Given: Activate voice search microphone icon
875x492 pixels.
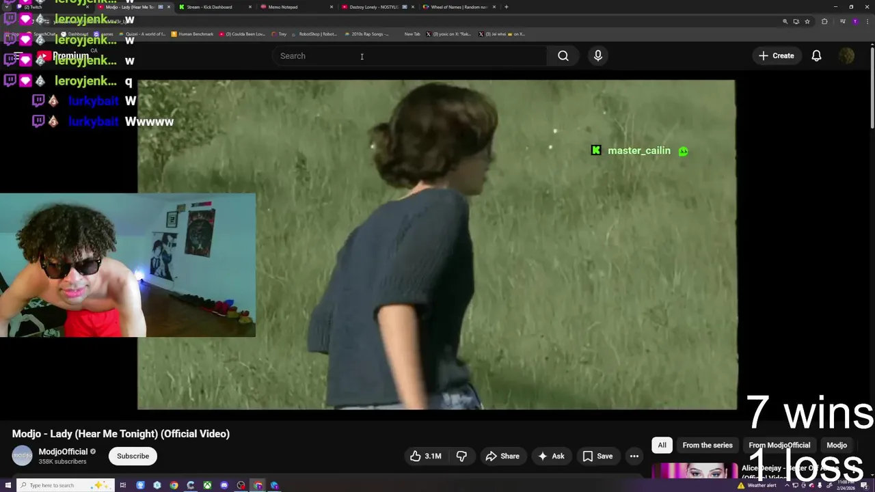Looking at the screenshot, I should click(x=598, y=56).
